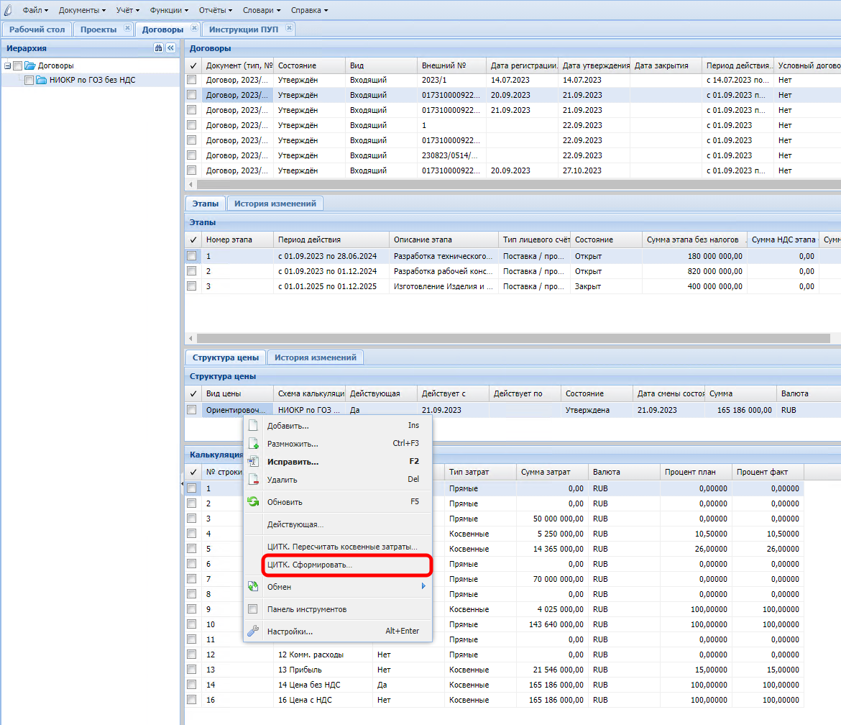Open the История изменений tab beside Этапы
This screenshot has height=725, width=841.
275,204
